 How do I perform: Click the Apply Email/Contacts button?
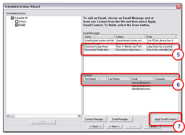(166, 119)
